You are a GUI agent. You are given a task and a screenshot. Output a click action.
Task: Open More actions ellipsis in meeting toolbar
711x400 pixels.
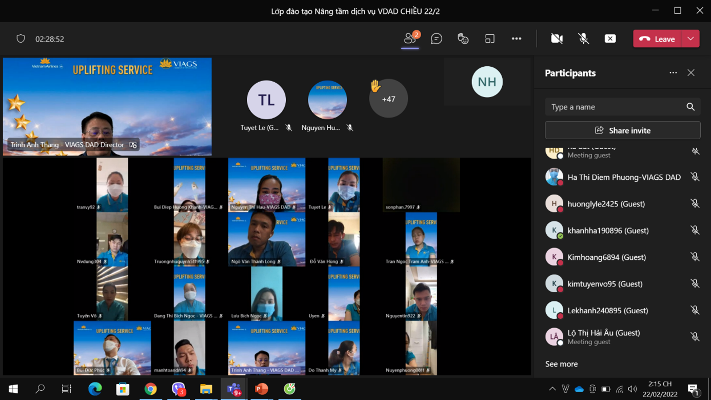(x=517, y=39)
